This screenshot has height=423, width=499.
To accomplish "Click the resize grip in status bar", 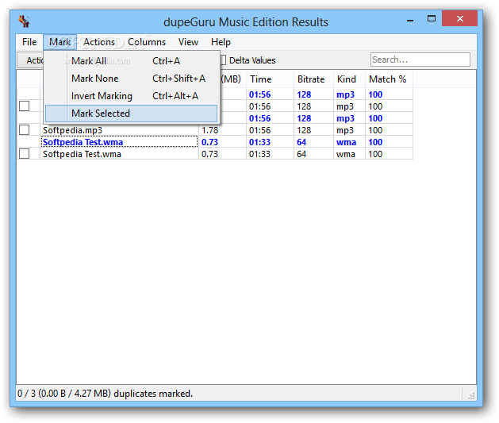I will tap(471, 396).
